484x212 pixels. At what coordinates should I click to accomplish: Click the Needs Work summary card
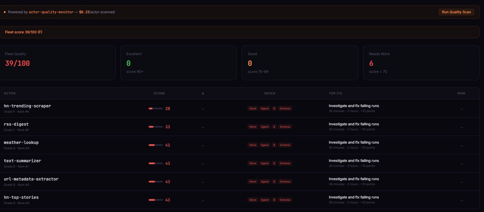[421, 63]
